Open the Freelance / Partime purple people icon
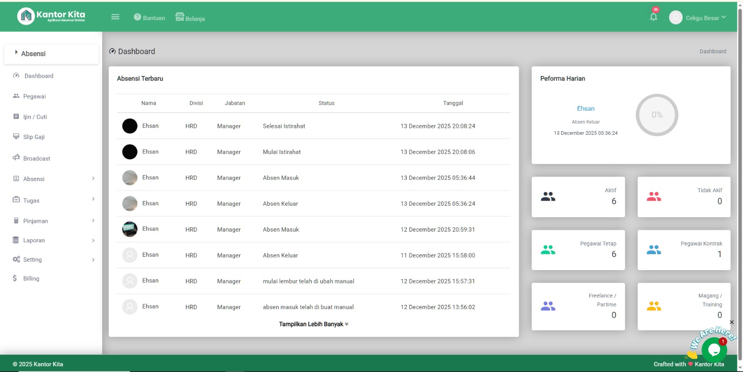The width and height of the screenshot is (743, 372). [548, 306]
